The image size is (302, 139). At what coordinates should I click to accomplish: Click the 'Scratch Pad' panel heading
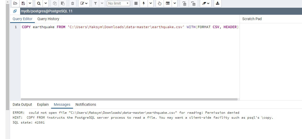(x=252, y=19)
